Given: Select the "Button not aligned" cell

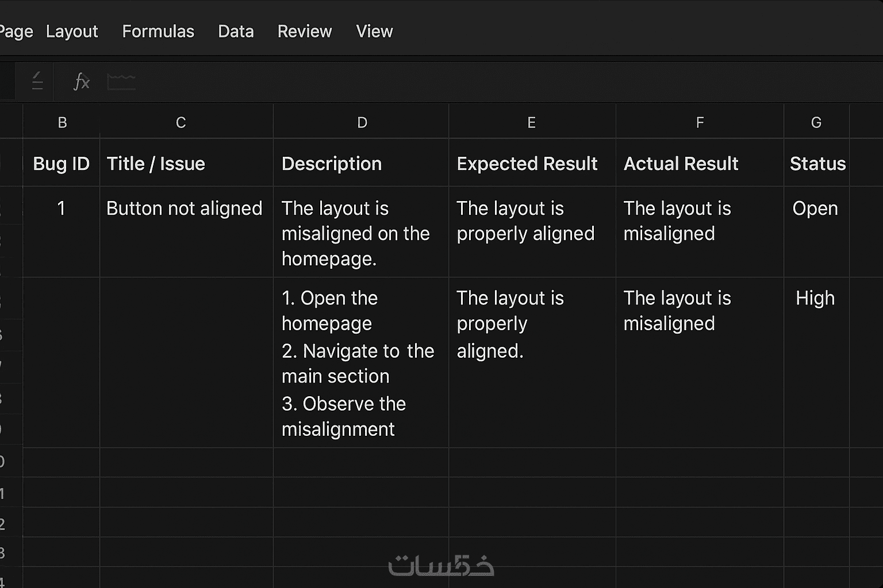Looking at the screenshot, I should (185, 208).
